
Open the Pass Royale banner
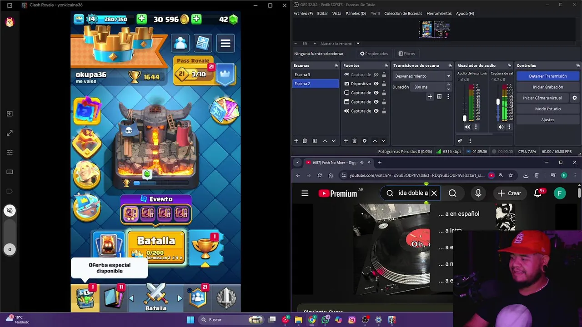205,71
